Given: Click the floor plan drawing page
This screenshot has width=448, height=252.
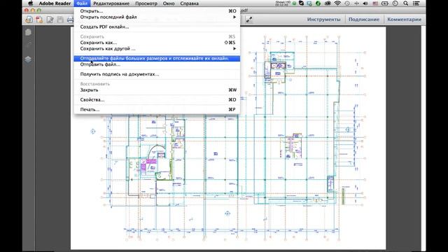Looking at the screenshot, I should [228, 139].
